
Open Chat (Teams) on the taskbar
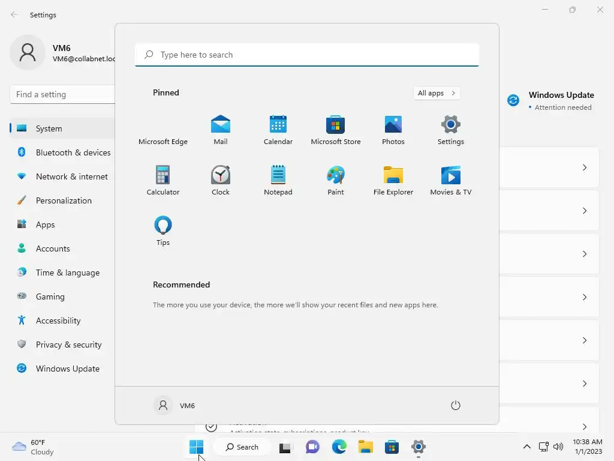point(312,447)
